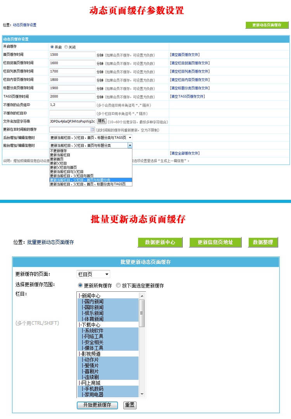This screenshot has height=419, width=291.
Task: Pick 更新父栏目与首页 in the dropdown list
Action: [64, 167]
